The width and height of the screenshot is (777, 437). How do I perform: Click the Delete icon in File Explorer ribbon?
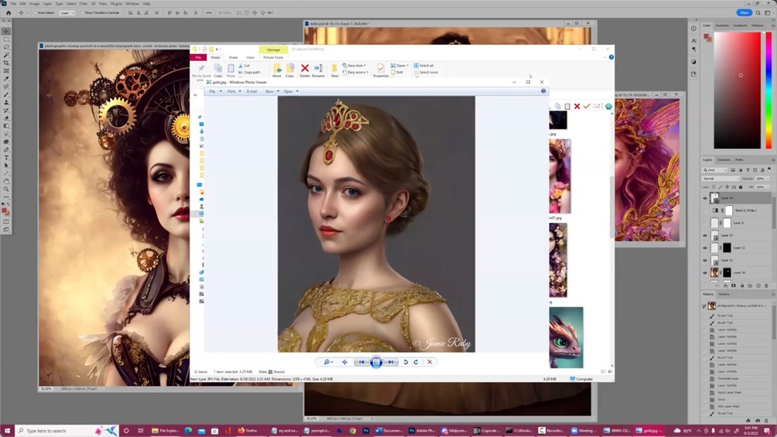[305, 70]
